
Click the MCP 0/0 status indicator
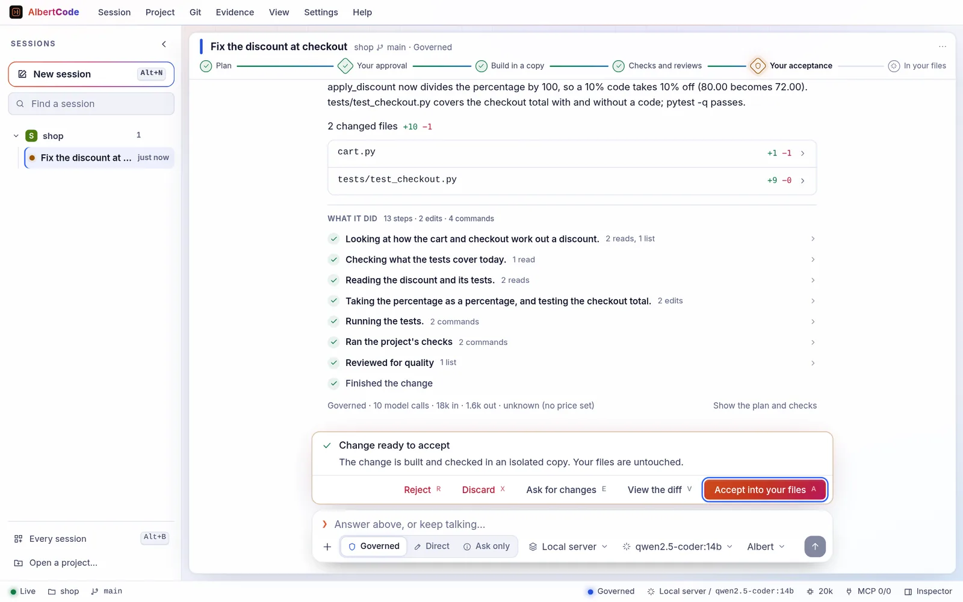(868, 591)
